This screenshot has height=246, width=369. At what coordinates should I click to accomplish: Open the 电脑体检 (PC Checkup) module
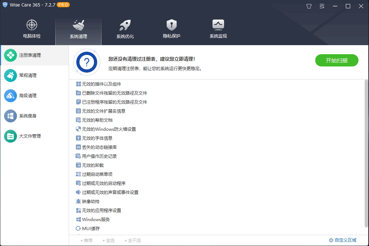31,29
